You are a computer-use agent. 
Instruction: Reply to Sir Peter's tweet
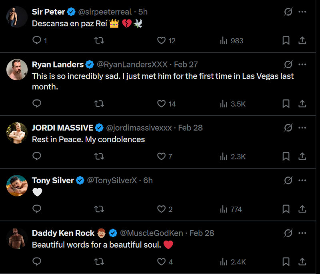pyautogui.click(x=37, y=40)
